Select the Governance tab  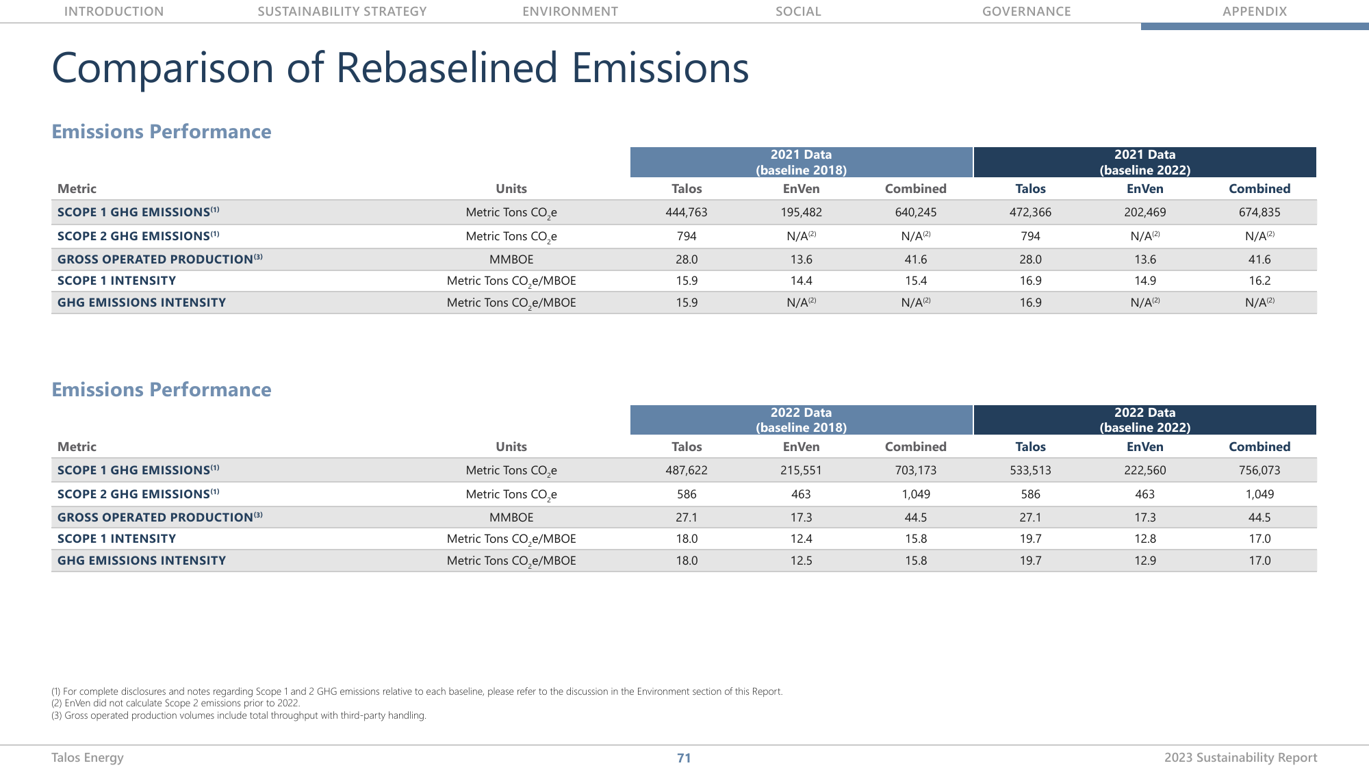pos(1027,11)
